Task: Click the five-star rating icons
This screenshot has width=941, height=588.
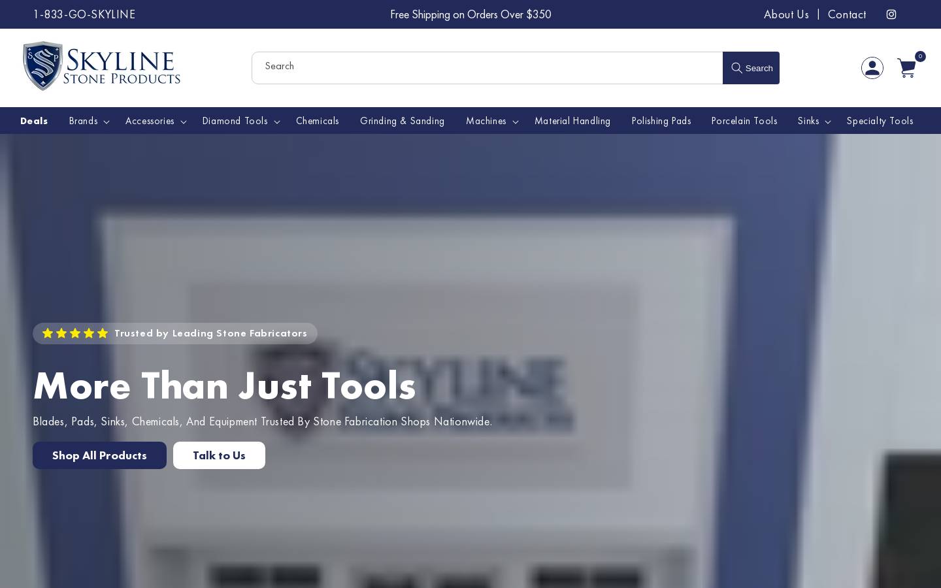Action: tap(75, 333)
